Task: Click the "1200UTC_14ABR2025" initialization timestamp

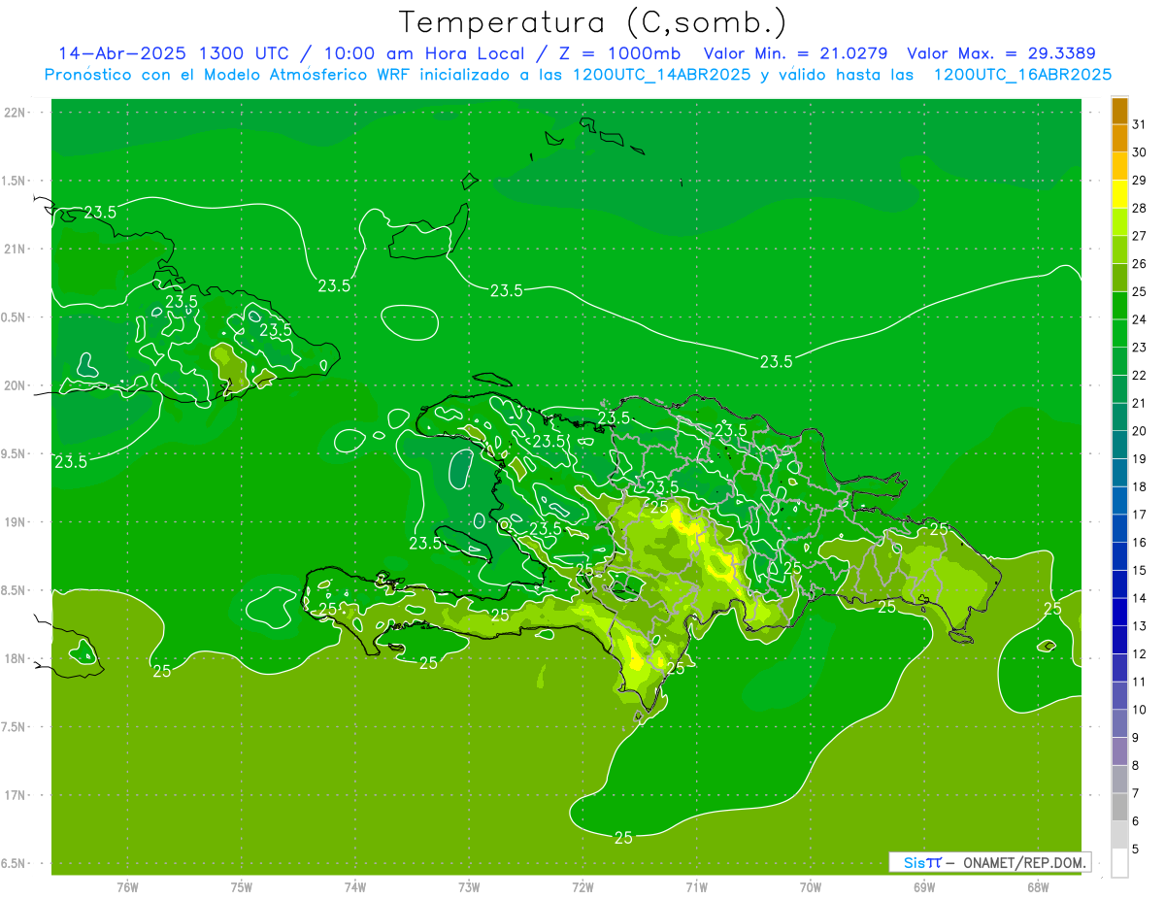Action: pyautogui.click(x=662, y=75)
